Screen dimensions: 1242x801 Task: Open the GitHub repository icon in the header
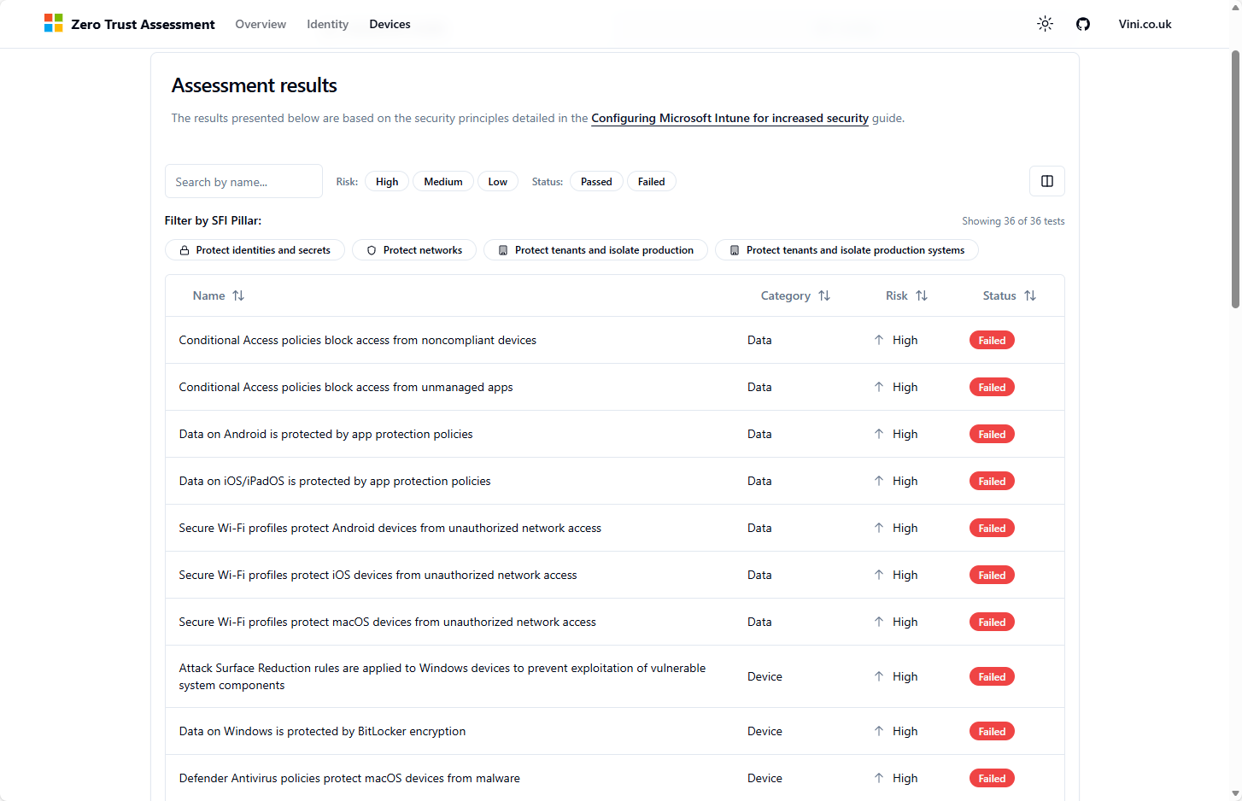[x=1082, y=24]
